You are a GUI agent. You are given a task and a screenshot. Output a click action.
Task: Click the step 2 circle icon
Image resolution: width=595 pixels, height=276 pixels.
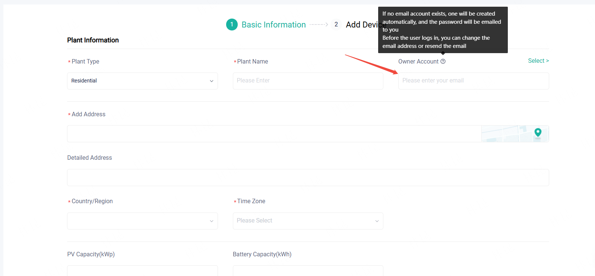tap(336, 25)
